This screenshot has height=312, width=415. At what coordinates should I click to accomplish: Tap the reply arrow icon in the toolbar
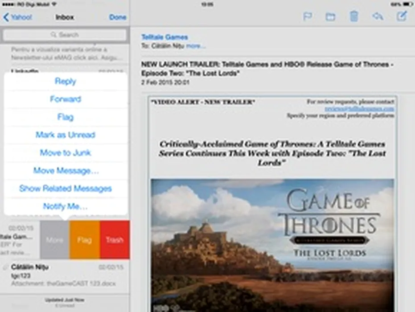click(378, 17)
